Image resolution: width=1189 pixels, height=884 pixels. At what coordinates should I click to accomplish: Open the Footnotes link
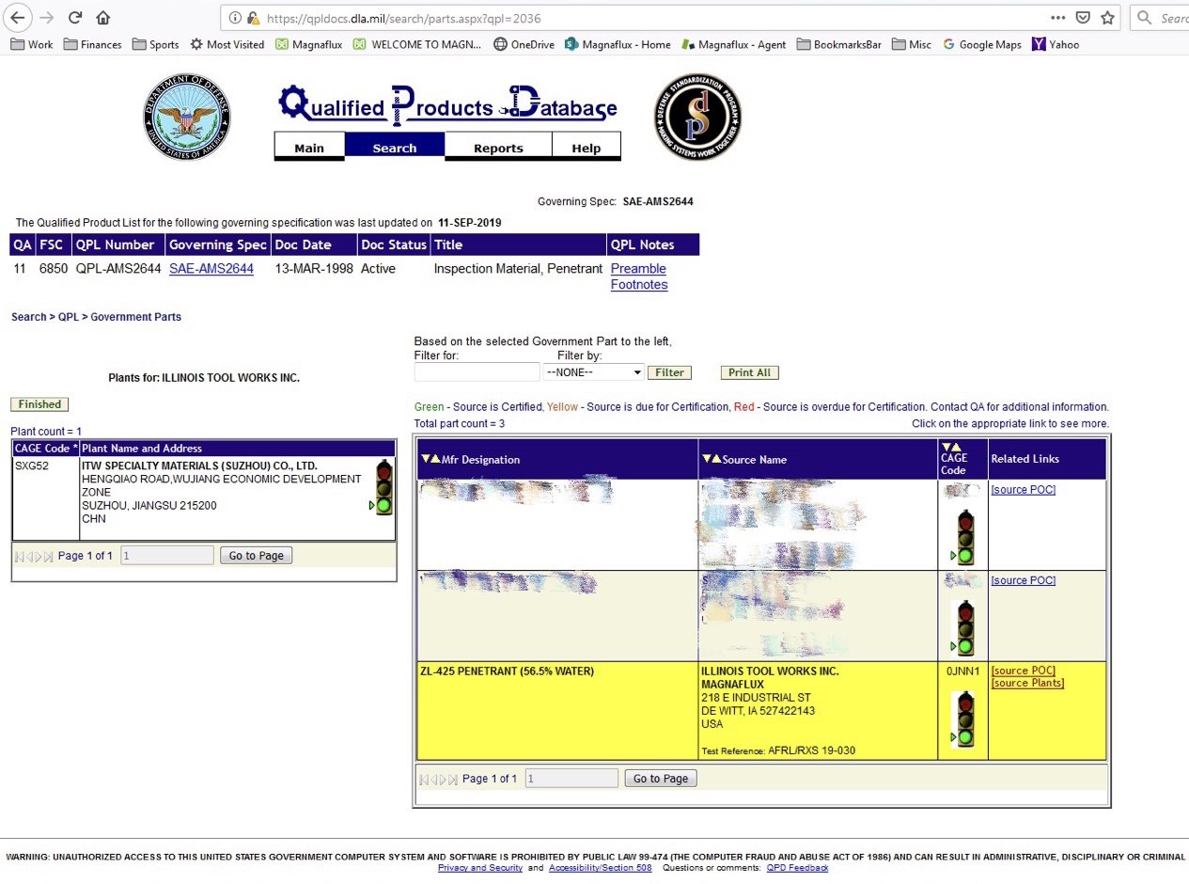[639, 285]
